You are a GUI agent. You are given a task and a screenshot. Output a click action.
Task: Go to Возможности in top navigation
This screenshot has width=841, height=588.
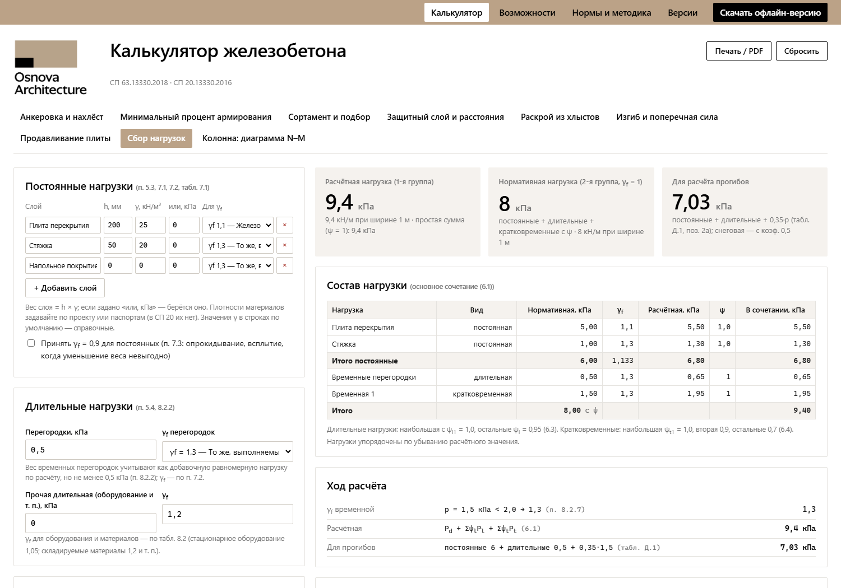point(527,12)
